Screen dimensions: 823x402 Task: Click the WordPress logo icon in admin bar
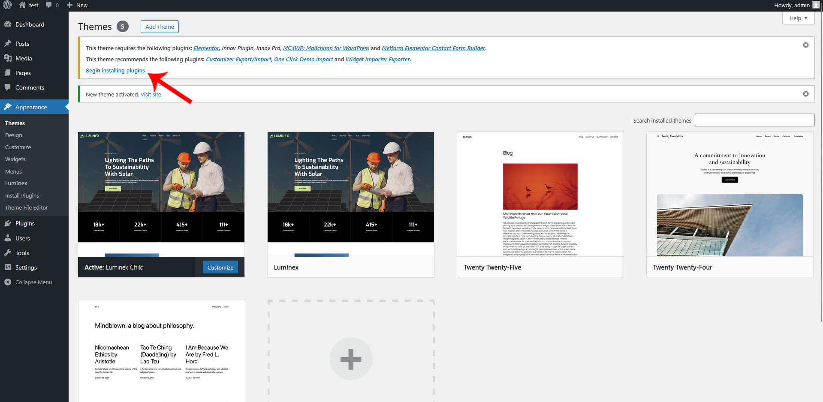click(7, 5)
